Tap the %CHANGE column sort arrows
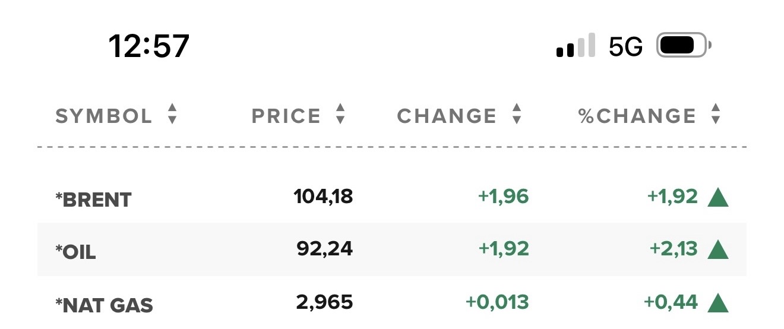Screen dimensions: 784x329 pyautogui.click(x=716, y=114)
